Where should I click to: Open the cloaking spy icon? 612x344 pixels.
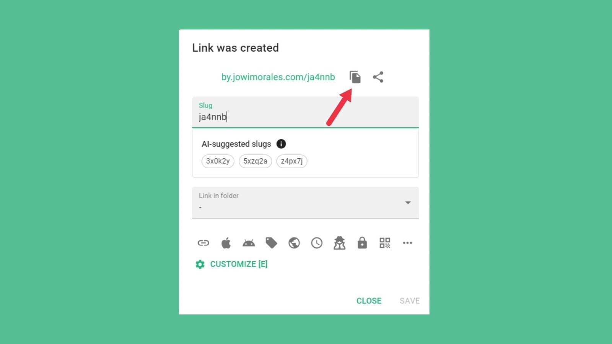339,243
